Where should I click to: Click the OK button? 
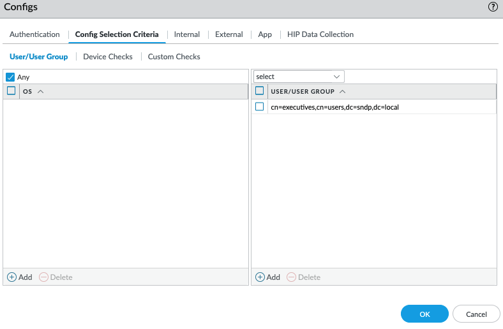point(424,314)
